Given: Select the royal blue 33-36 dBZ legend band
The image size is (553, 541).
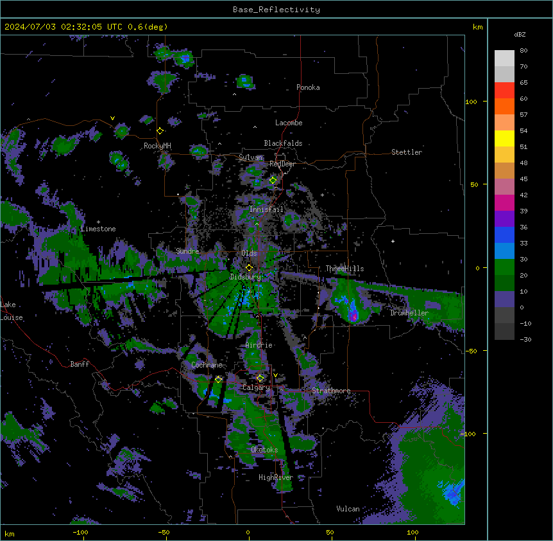Looking at the screenshot, I should [x=504, y=235].
